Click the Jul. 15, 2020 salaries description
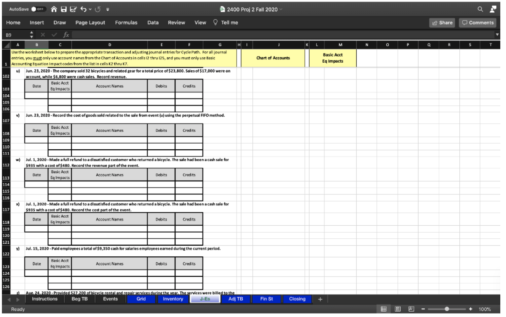The image size is (506, 317). [x=123, y=249]
